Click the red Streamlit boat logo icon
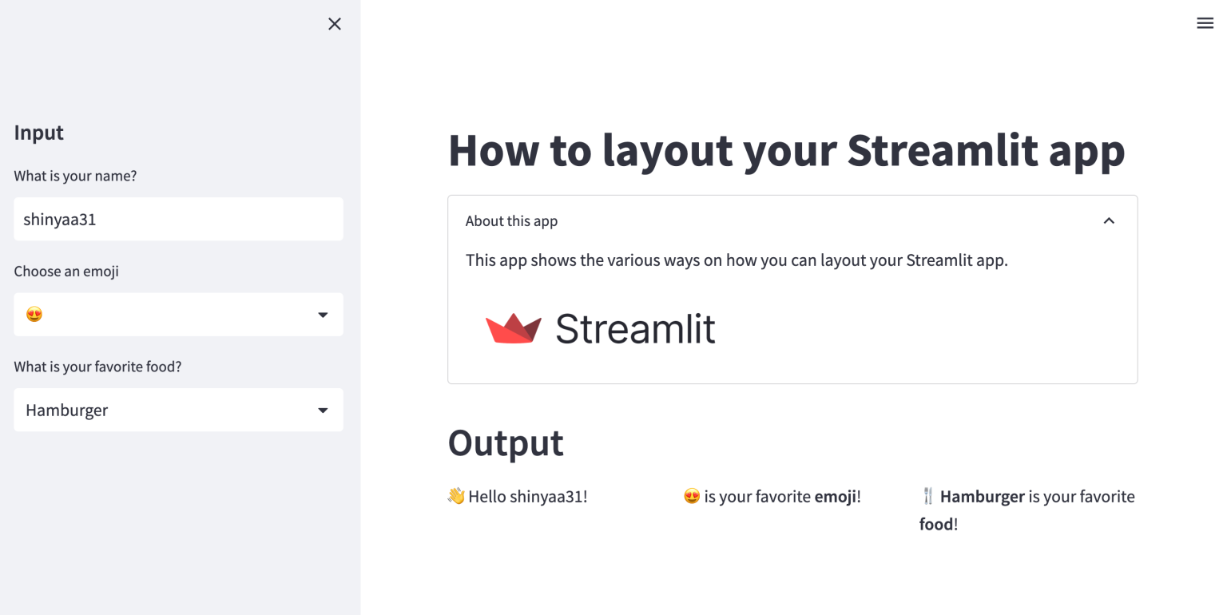1227x615 pixels. tap(514, 328)
